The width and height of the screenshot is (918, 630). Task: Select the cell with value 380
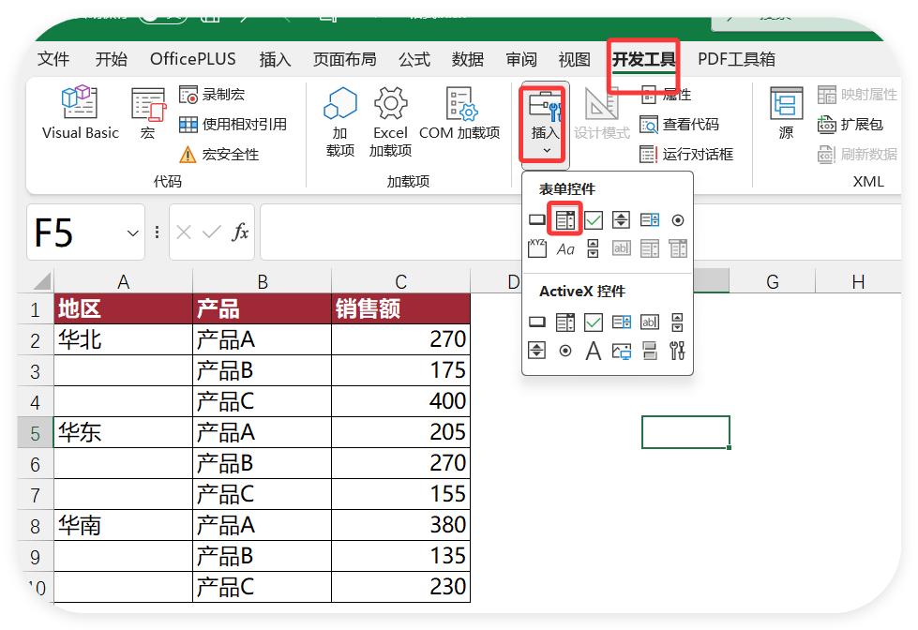tap(401, 525)
